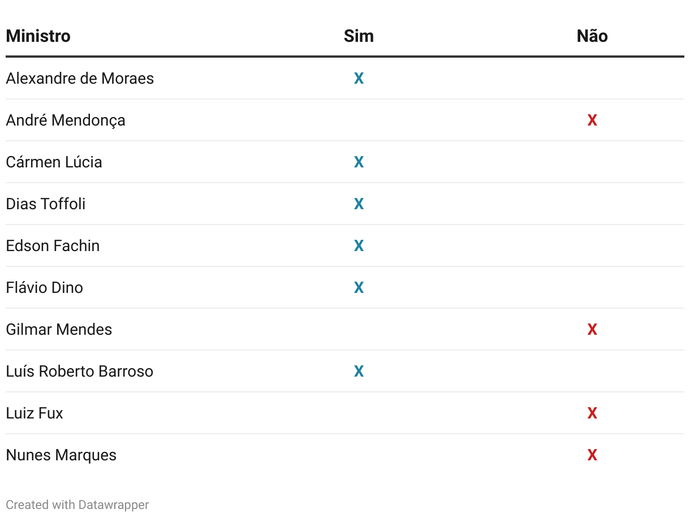The height and width of the screenshot is (518, 690).
Task: Click blue X beside Dias Toffoli
Action: click(x=359, y=204)
